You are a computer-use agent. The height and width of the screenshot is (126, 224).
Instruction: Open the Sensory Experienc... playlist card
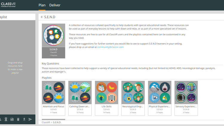click(186, 98)
